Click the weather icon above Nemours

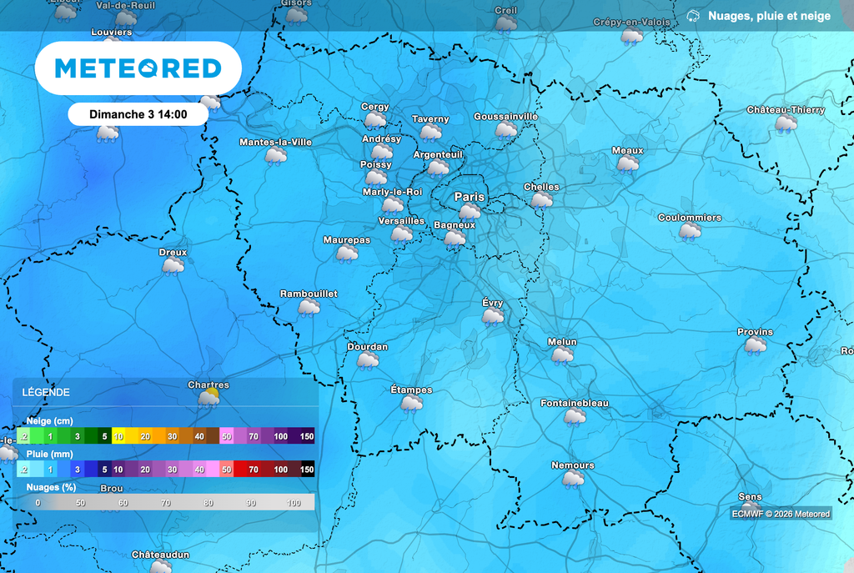[x=573, y=477]
